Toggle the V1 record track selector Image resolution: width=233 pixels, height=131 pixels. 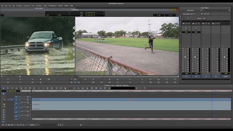pyautogui.click(x=16, y=100)
